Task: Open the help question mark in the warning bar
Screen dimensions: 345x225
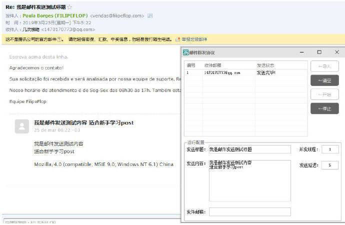Action: (59, 39)
